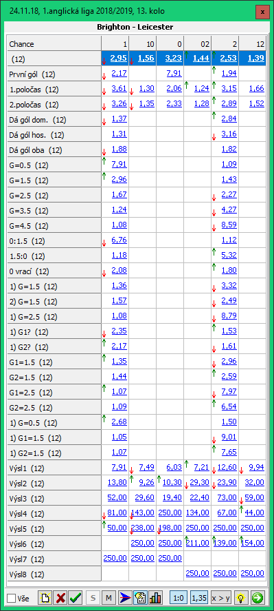Select main odds 3,23 for draw
Screen dimensions: 274x611
[x=174, y=59]
